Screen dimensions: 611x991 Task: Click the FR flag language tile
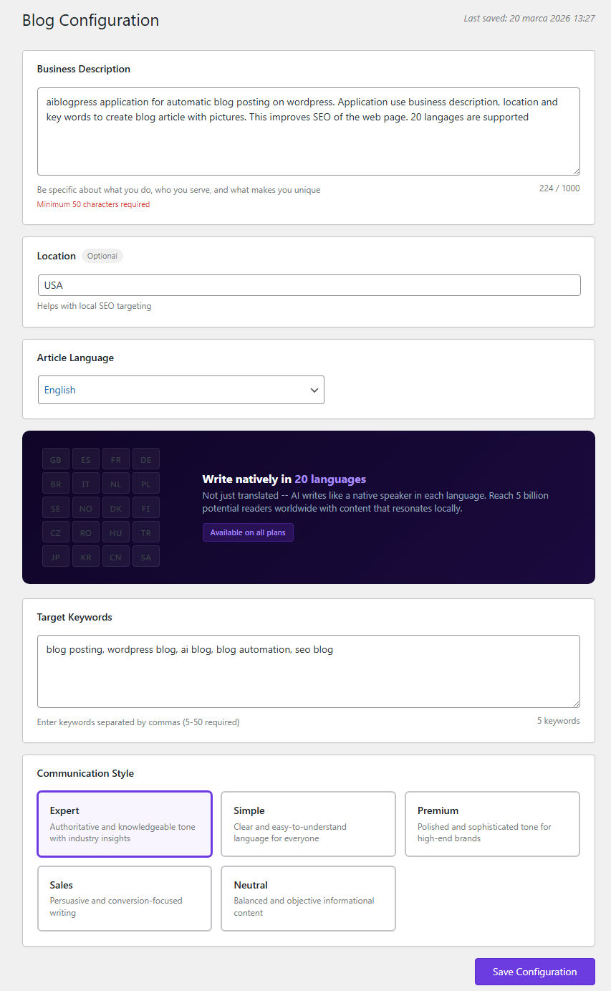[x=115, y=459]
